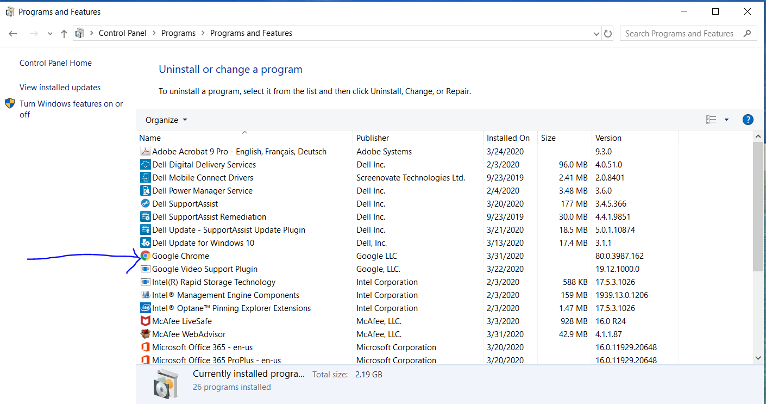Open the Help question mark button

[748, 120]
